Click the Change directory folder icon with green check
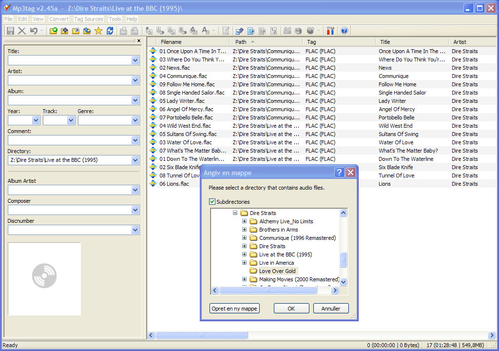The image size is (499, 351). click(54, 31)
